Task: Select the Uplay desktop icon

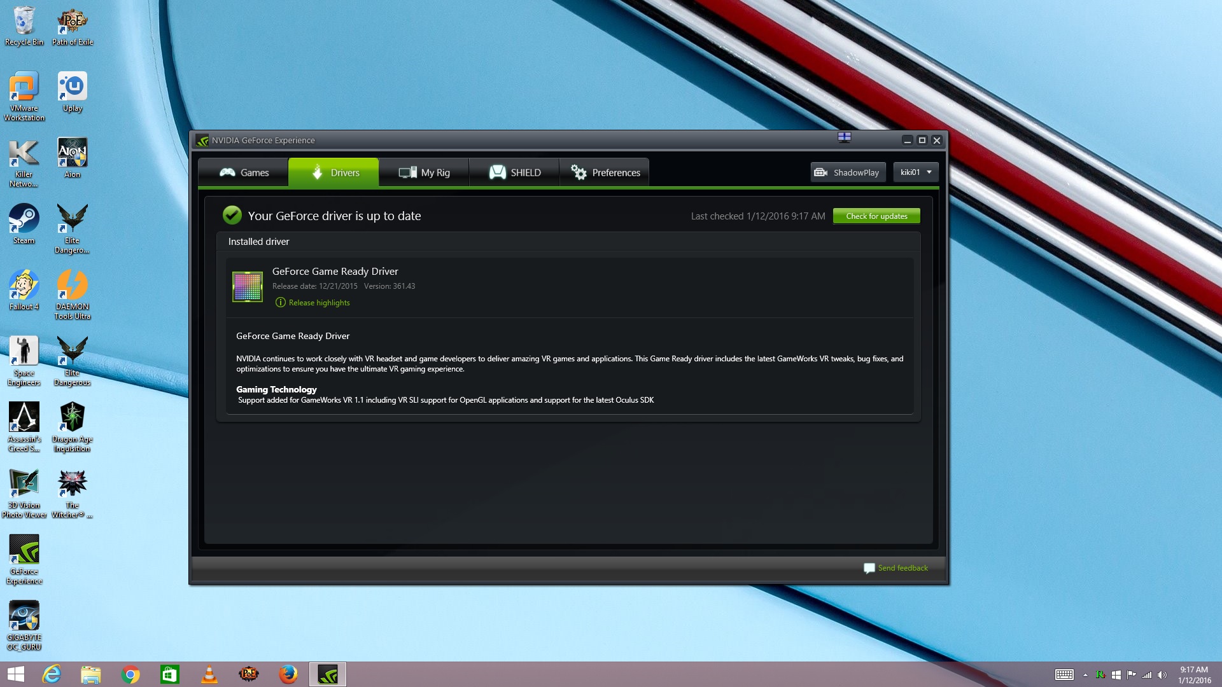Action: [x=73, y=92]
